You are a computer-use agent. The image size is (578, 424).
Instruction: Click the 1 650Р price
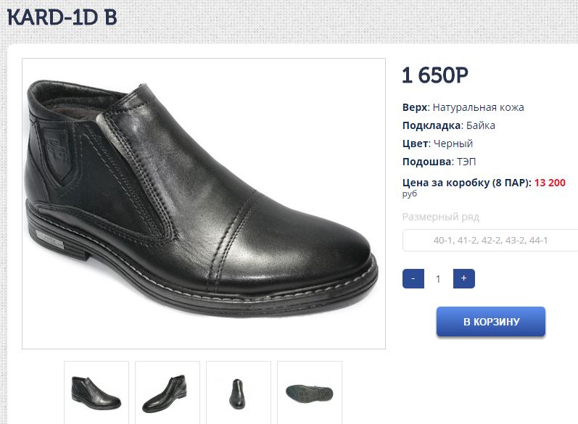pyautogui.click(x=434, y=75)
